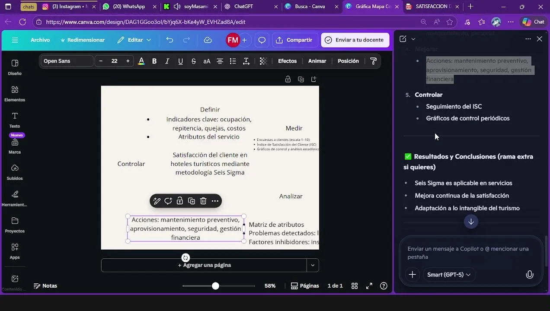Delete the selected text element
The image size is (550, 311).
pos(203,201)
